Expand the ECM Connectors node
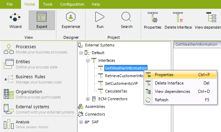This screenshot has width=221, height=132. point(88,99)
